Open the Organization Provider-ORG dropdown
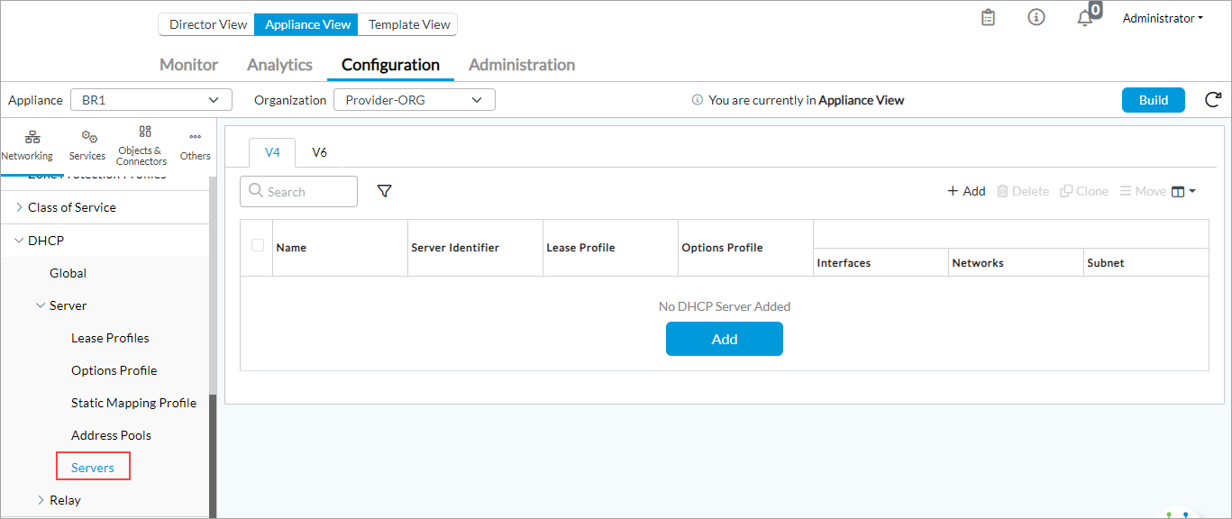 [414, 100]
